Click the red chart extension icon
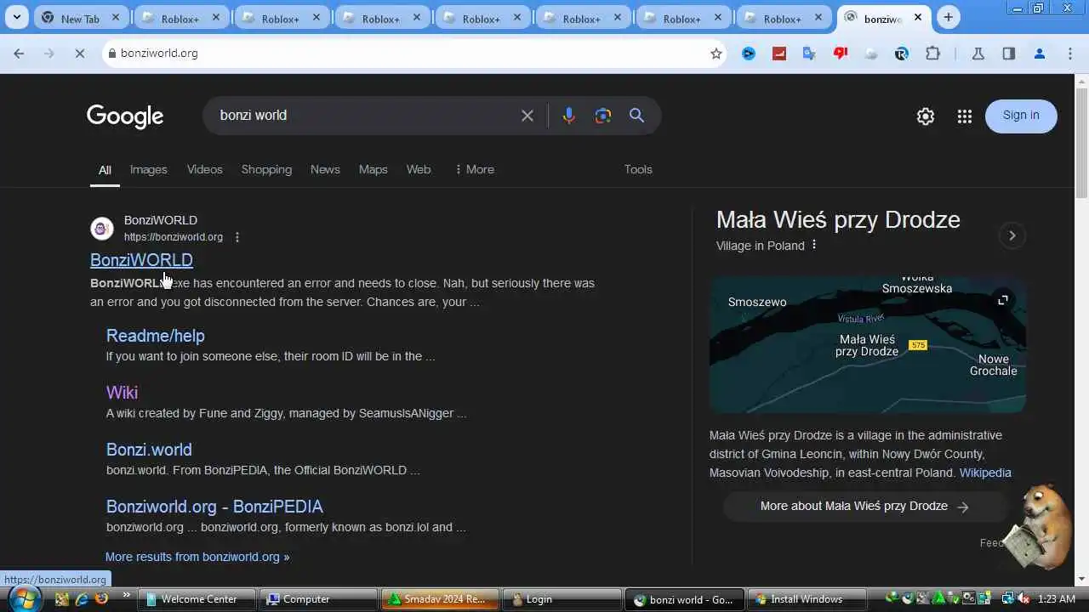The height and width of the screenshot is (612, 1089). click(778, 54)
